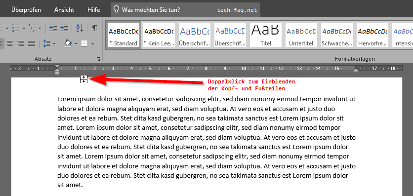
Task: Open the Hilfe tab
Action: click(94, 10)
